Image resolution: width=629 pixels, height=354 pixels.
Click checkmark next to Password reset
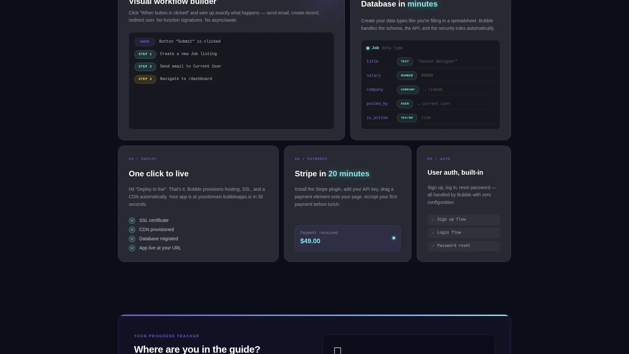click(433, 246)
